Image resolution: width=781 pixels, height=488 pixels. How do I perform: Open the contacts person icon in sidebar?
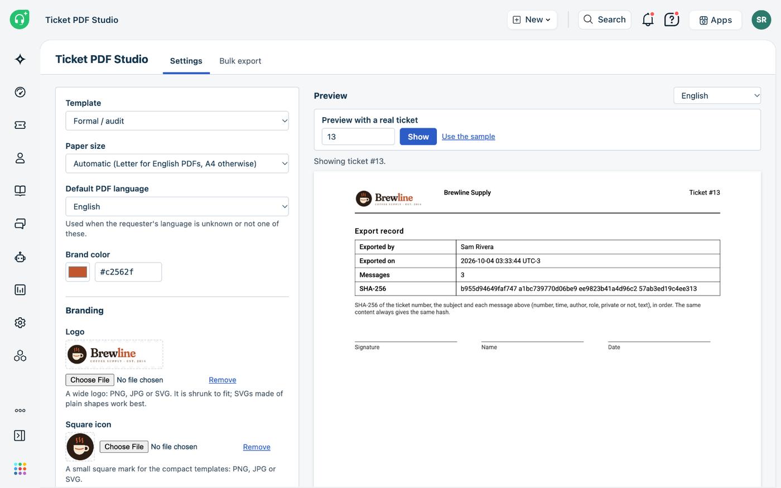click(x=20, y=158)
